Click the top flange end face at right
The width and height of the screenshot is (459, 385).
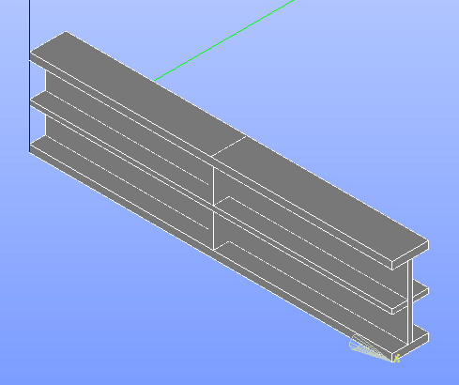pos(410,255)
